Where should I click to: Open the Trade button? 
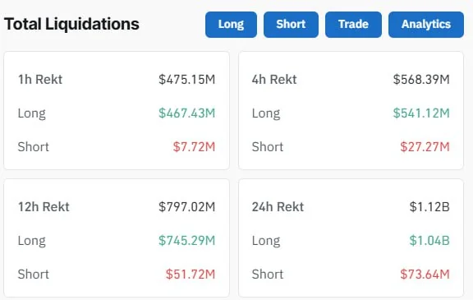pyautogui.click(x=353, y=25)
